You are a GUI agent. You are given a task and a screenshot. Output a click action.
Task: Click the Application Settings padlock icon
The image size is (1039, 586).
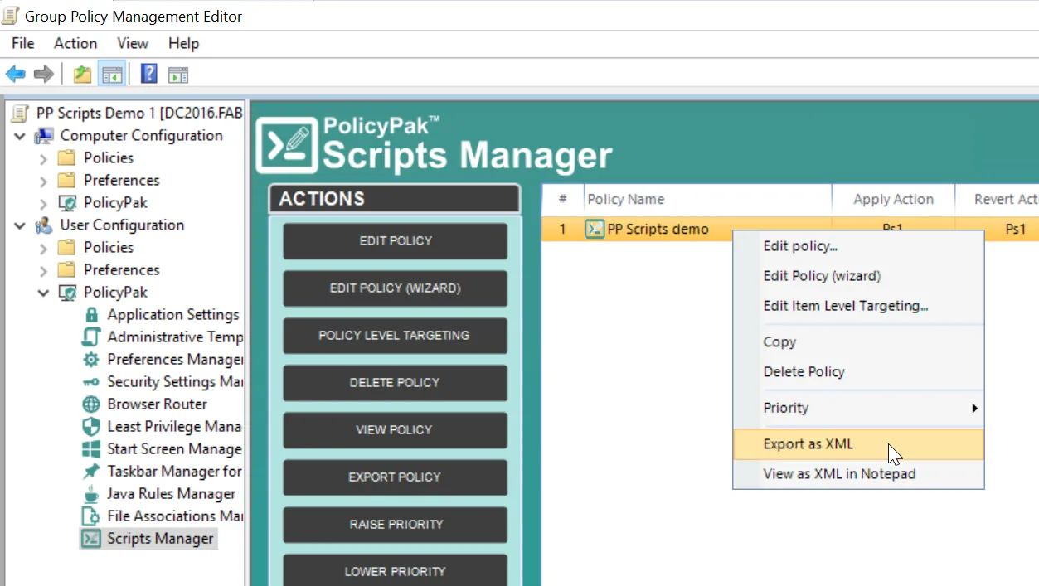[x=91, y=315]
